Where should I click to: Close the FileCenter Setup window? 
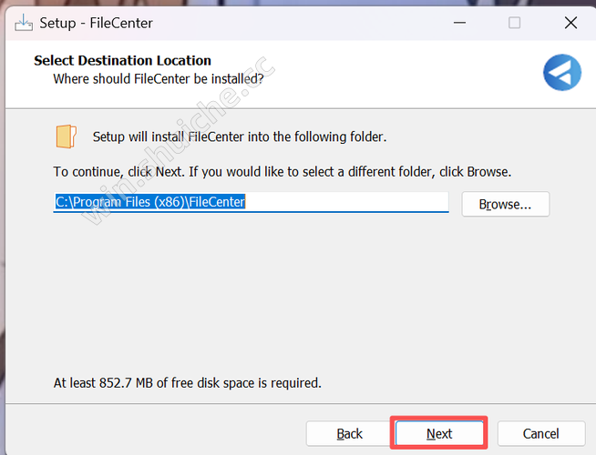point(570,23)
